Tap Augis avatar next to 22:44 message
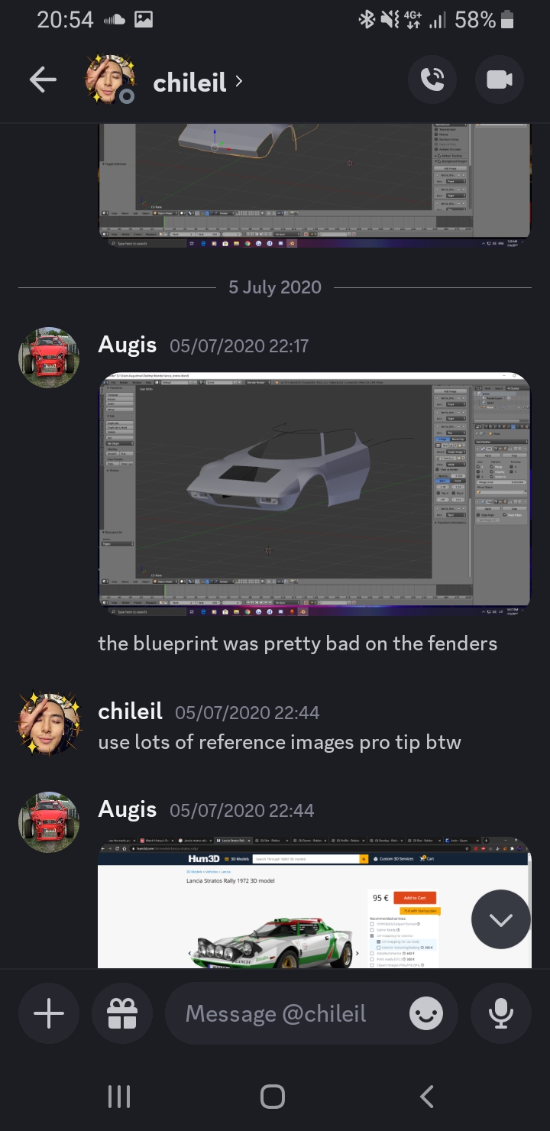 coord(49,822)
